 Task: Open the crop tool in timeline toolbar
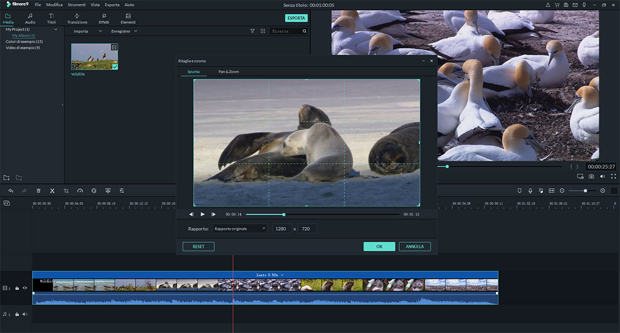66,191
